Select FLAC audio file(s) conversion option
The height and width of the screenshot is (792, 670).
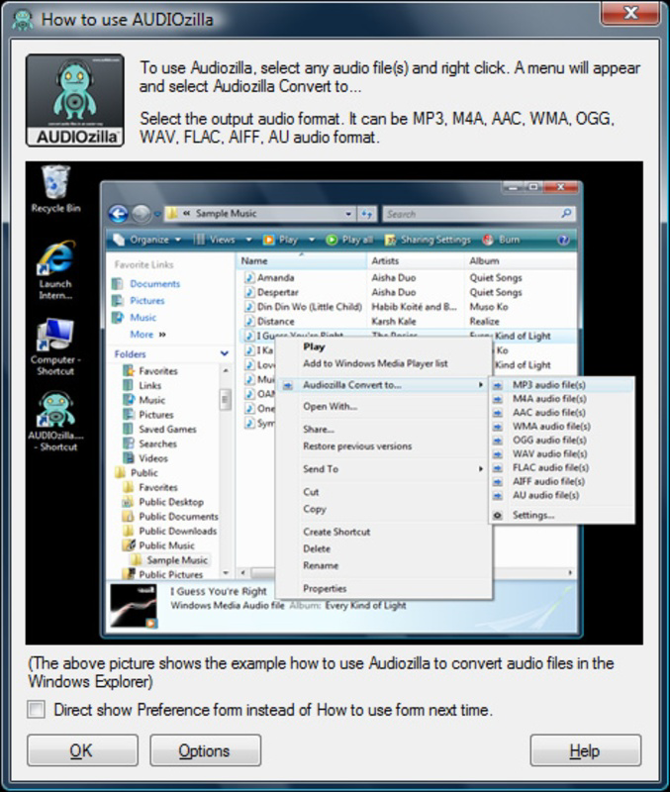561,467
